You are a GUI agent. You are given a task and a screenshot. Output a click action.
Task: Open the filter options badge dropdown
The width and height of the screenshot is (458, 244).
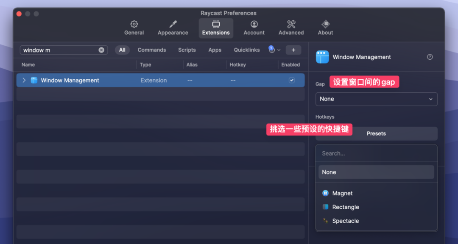click(x=274, y=50)
